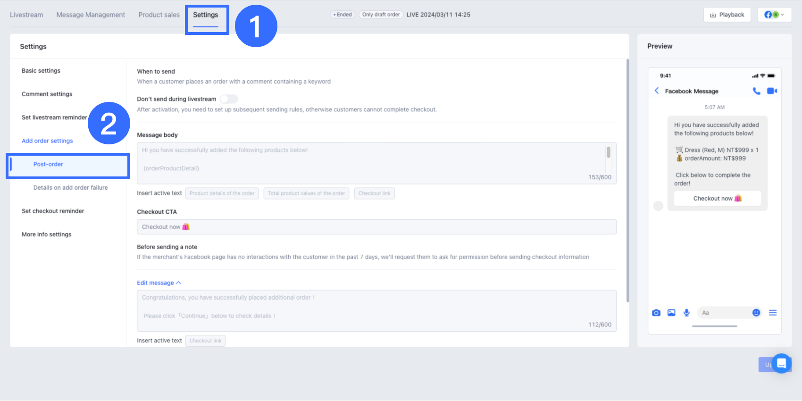The width and height of the screenshot is (802, 401).
Task: Click into the Message body text area
Action: [376, 163]
